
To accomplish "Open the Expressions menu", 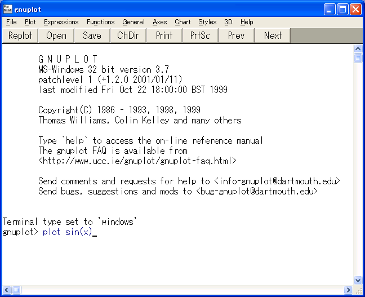I will [x=61, y=22].
